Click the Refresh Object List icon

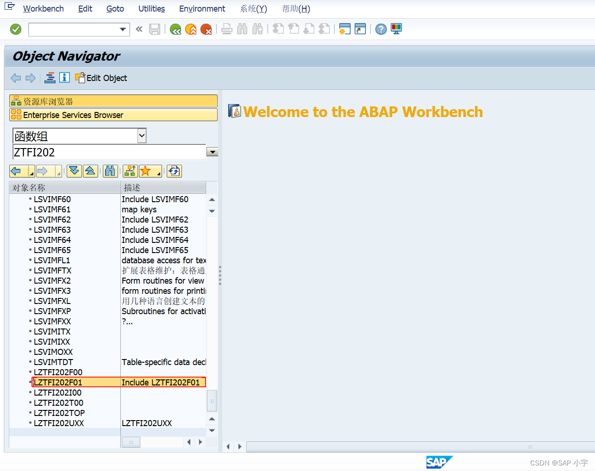tap(174, 171)
